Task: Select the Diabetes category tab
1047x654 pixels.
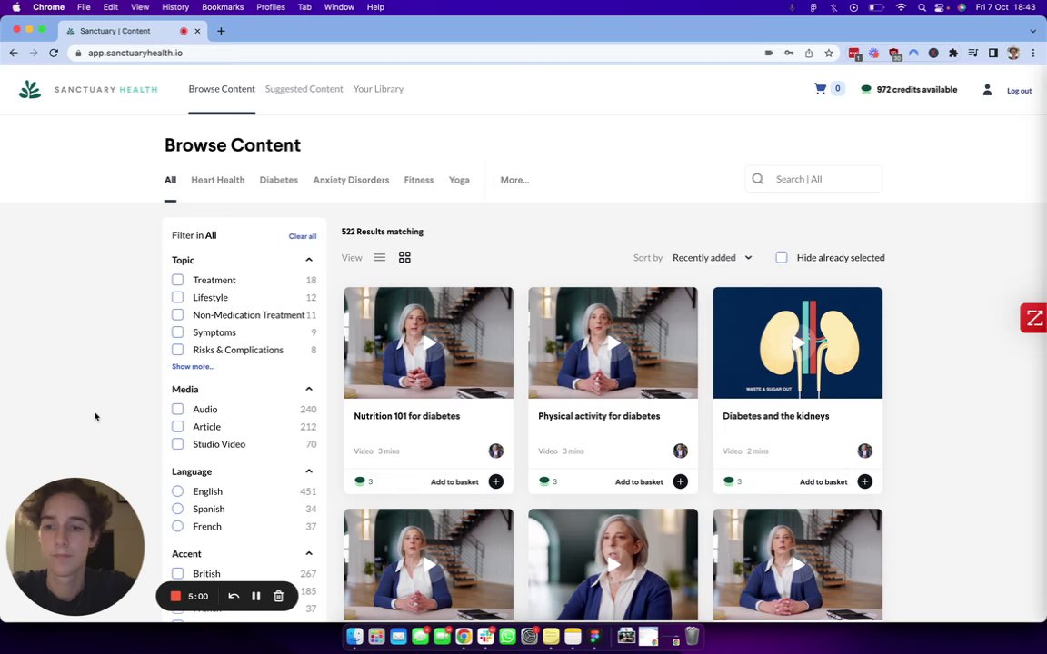Action: 278,180
